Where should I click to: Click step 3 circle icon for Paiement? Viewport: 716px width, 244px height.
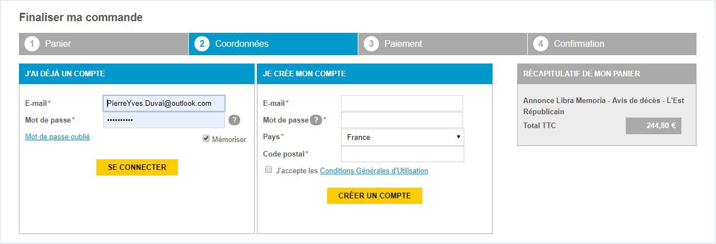372,44
